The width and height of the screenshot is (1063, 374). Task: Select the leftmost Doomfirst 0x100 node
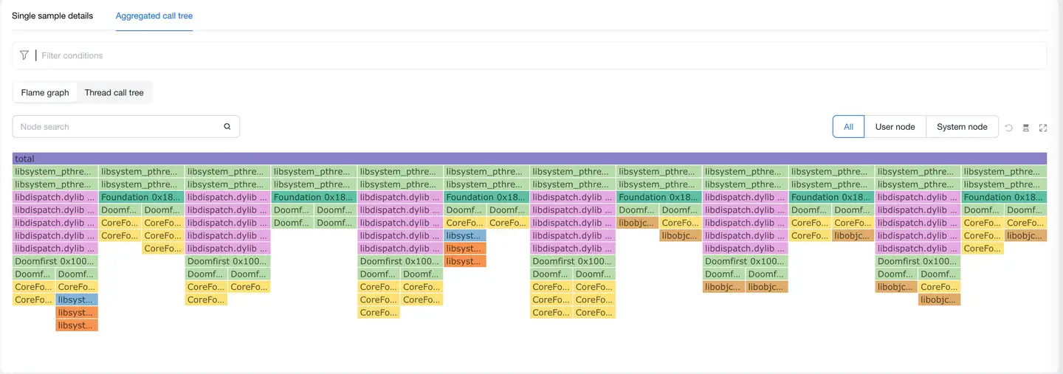pos(55,261)
